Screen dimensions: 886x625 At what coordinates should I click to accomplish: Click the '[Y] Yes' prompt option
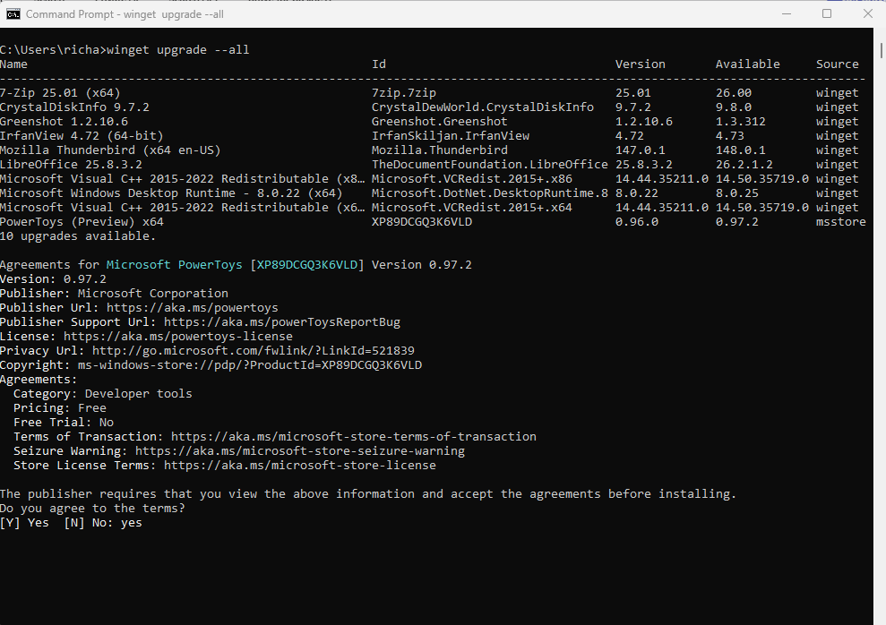point(24,523)
